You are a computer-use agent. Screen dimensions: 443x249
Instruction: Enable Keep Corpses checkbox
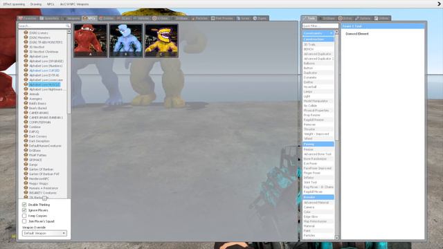click(24, 216)
